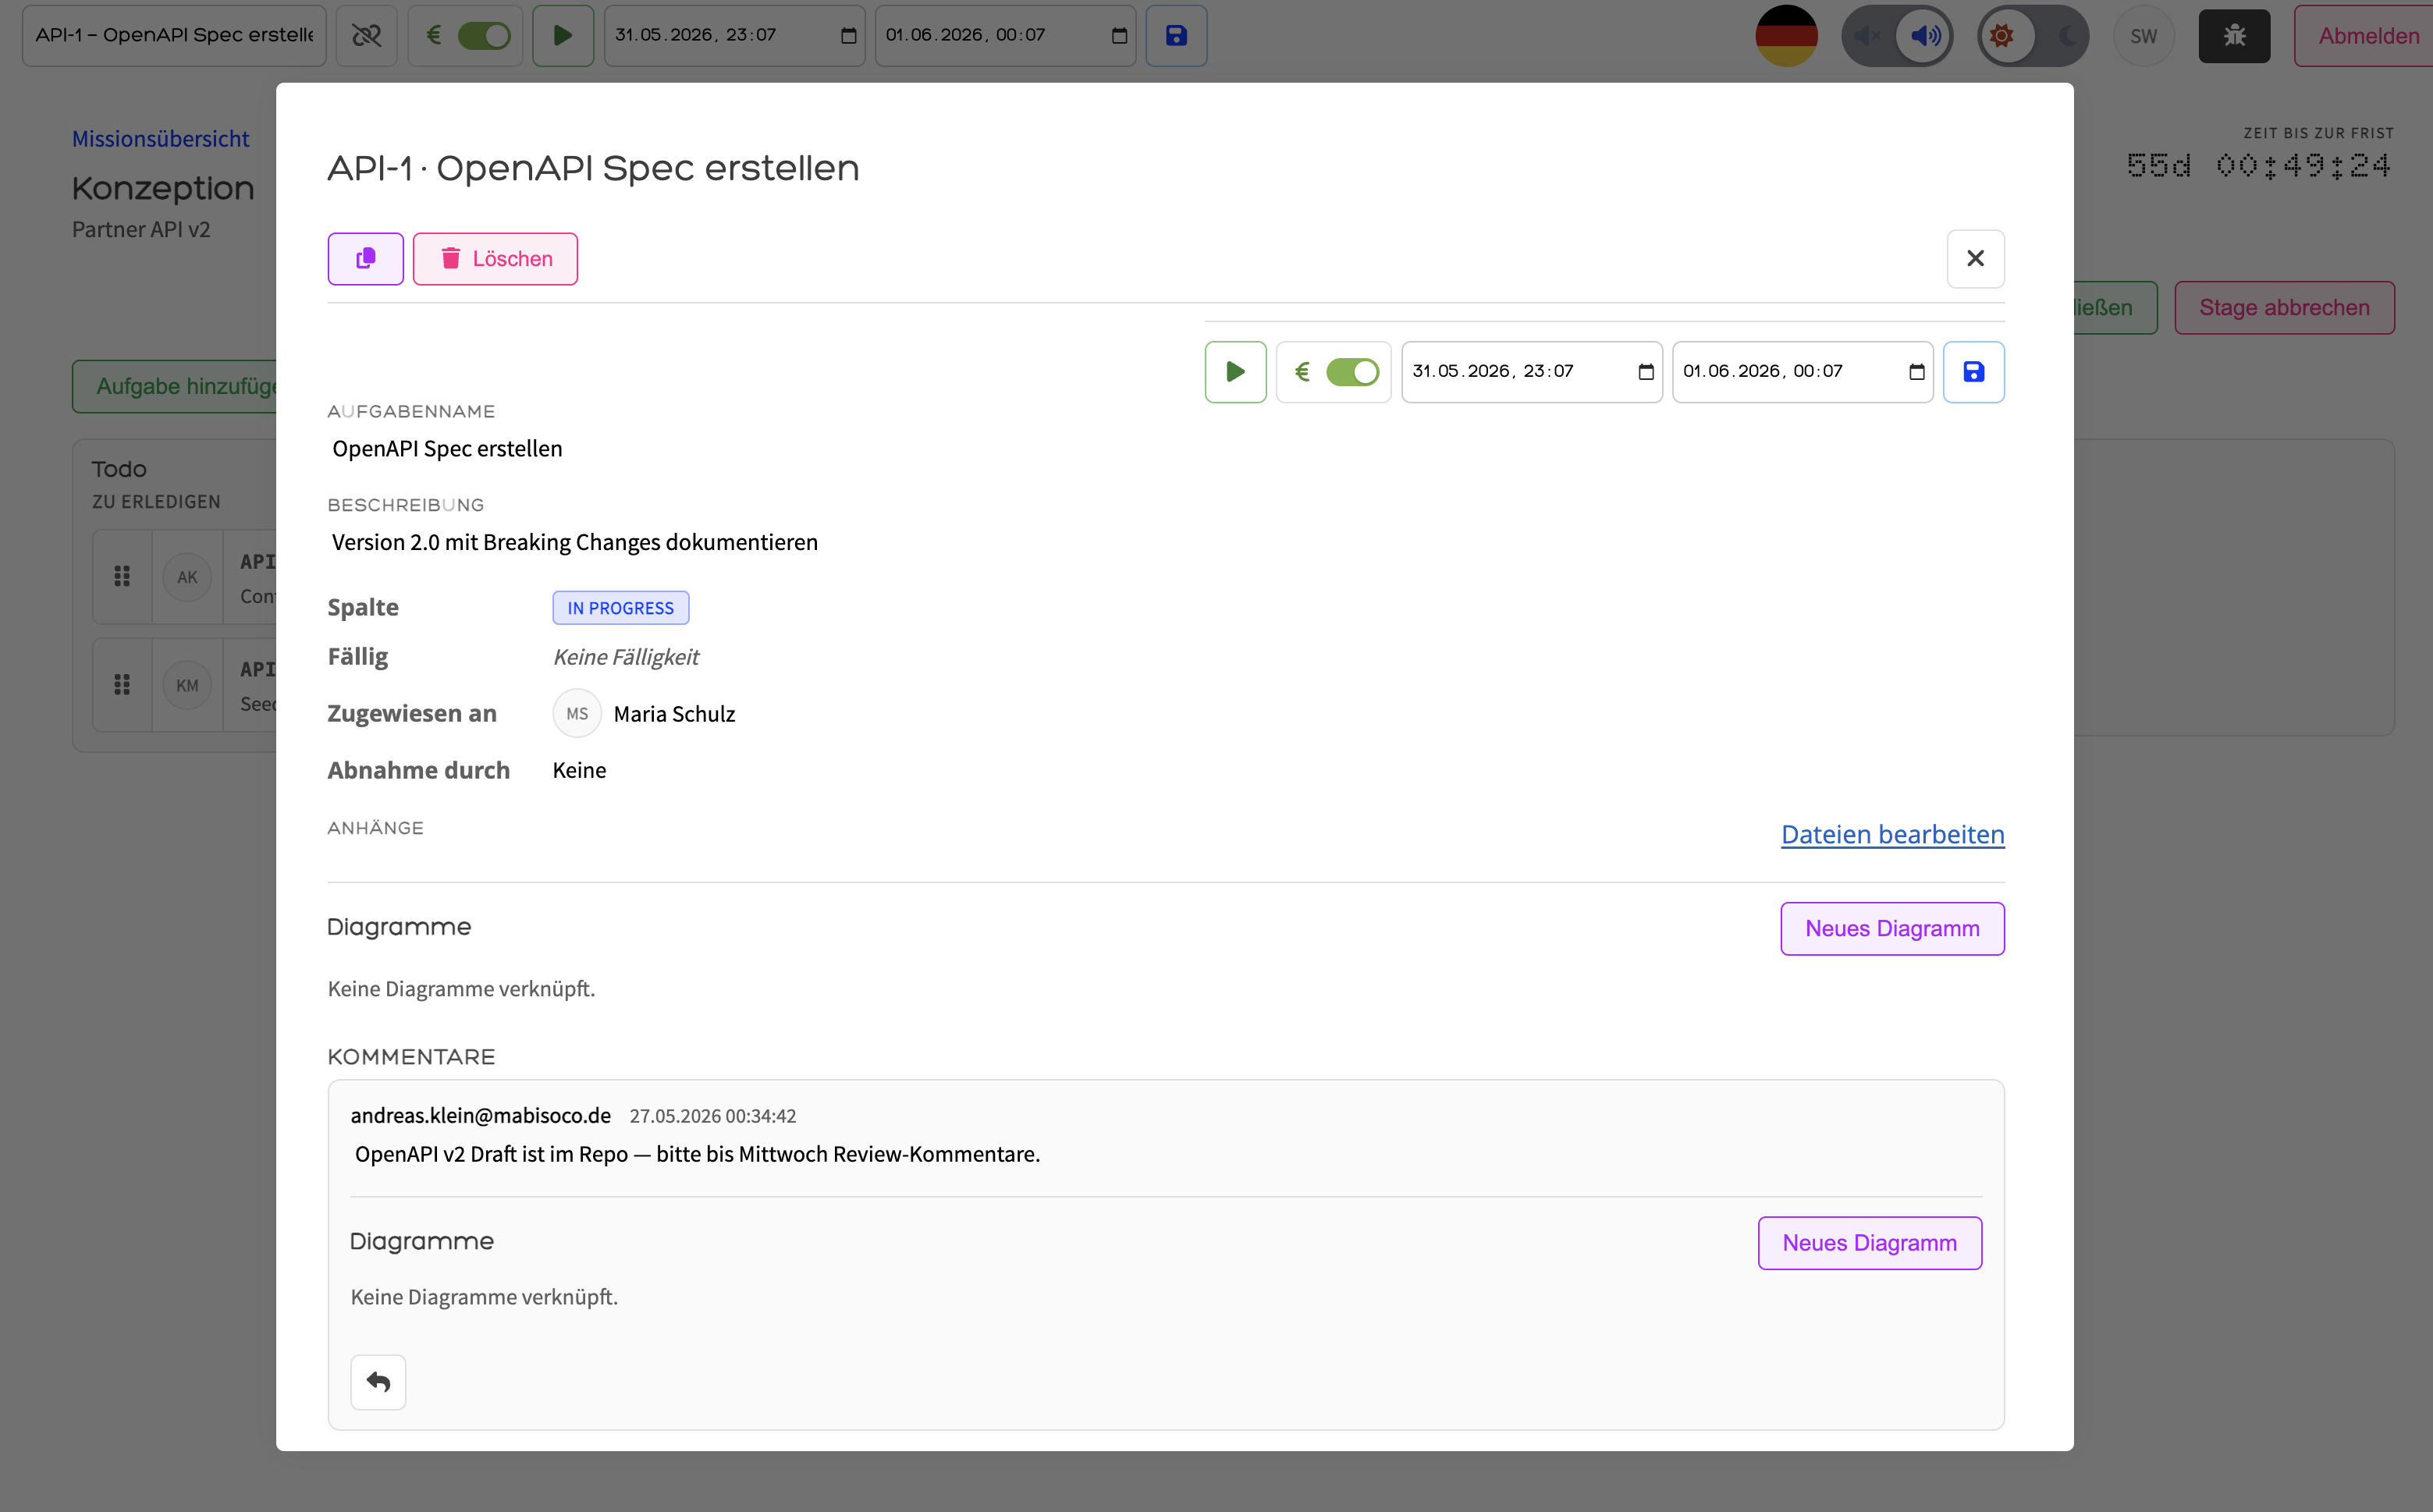Click Neues Diagramm in task Diagramme section

coord(1892,929)
